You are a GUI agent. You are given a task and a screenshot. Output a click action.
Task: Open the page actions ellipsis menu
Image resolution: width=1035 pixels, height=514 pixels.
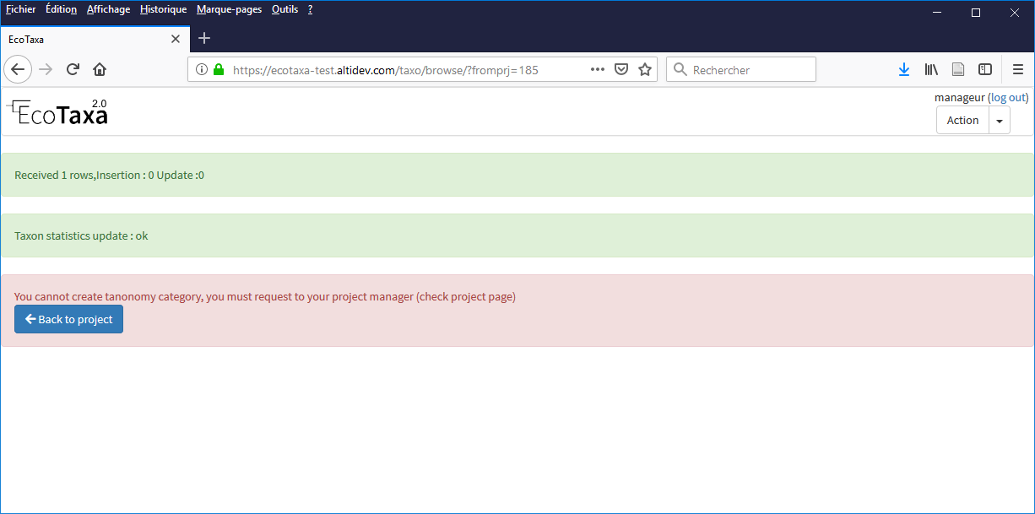597,69
